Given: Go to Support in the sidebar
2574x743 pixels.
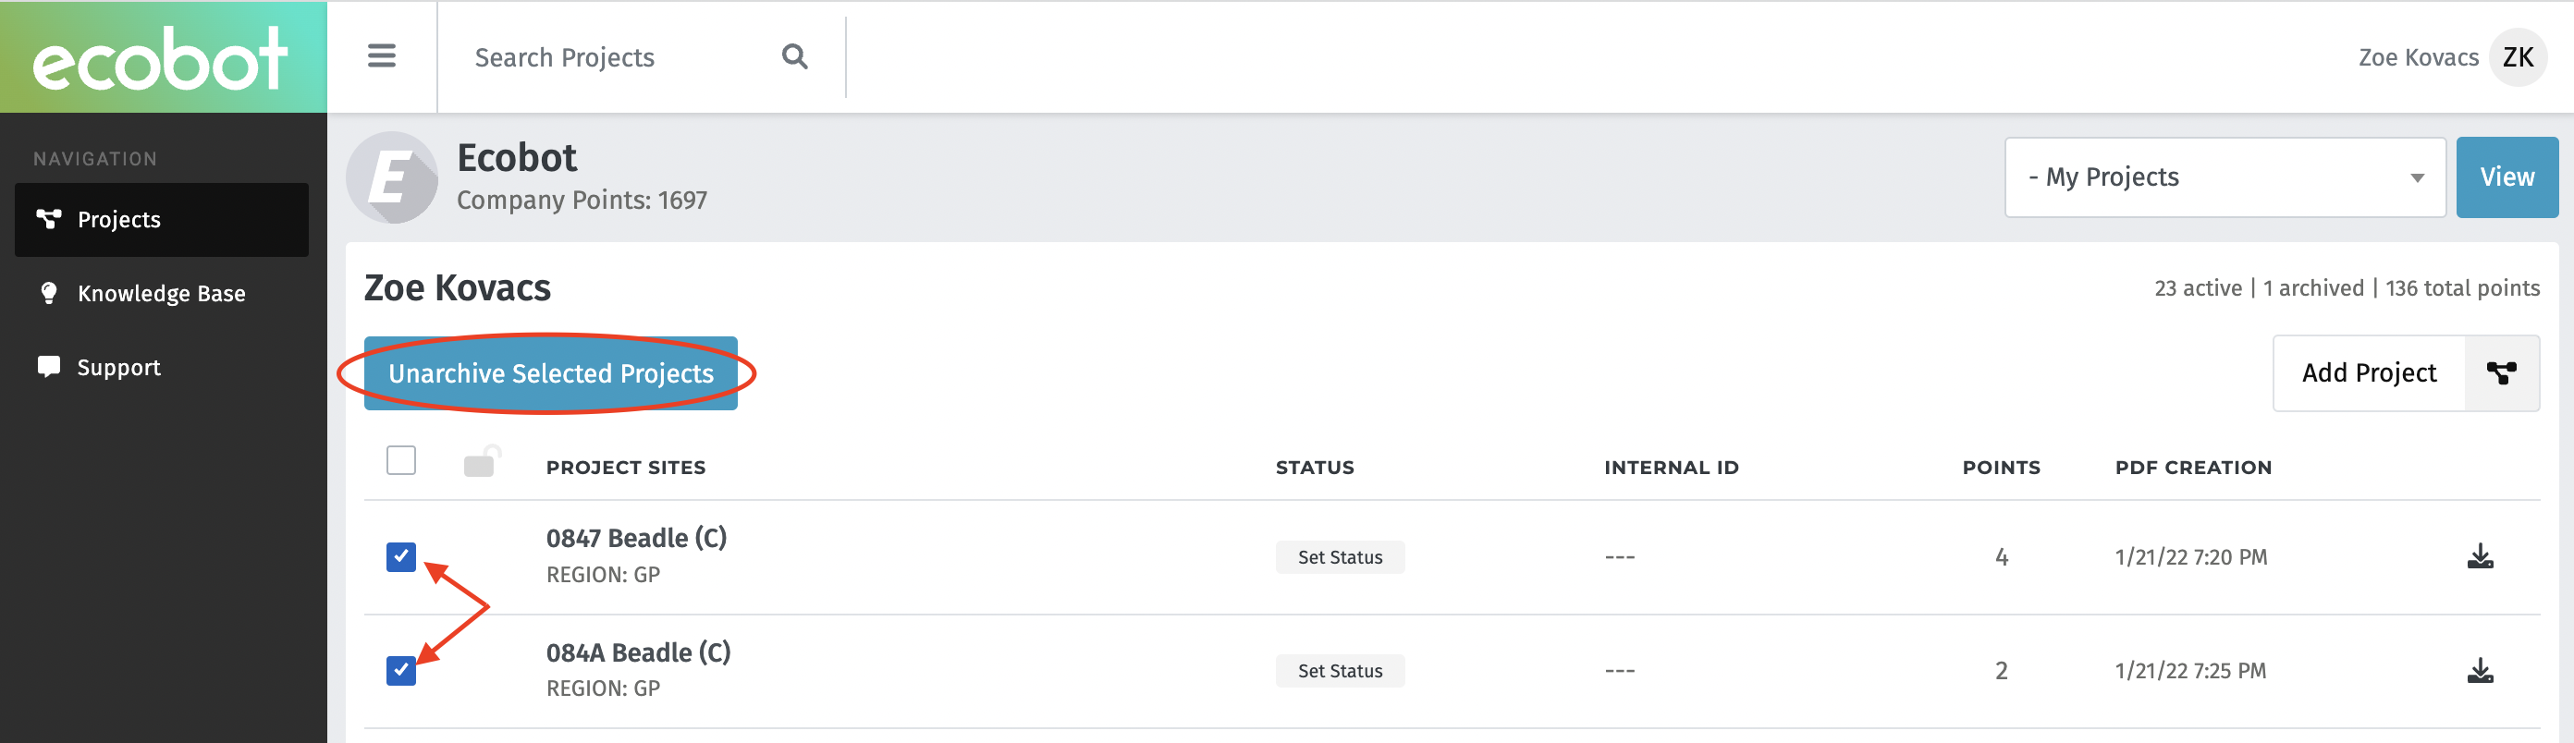Looking at the screenshot, I should coord(119,368).
